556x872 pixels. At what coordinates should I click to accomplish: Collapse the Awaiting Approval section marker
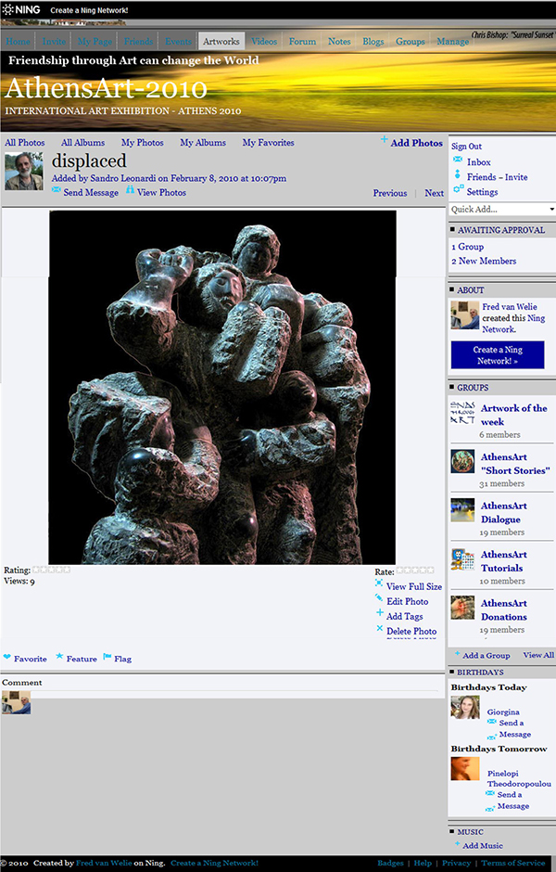click(x=452, y=229)
